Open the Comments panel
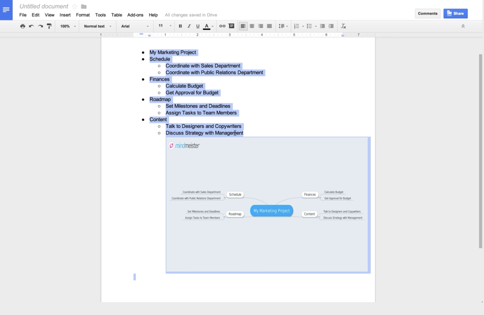484x315 pixels. pos(427,13)
